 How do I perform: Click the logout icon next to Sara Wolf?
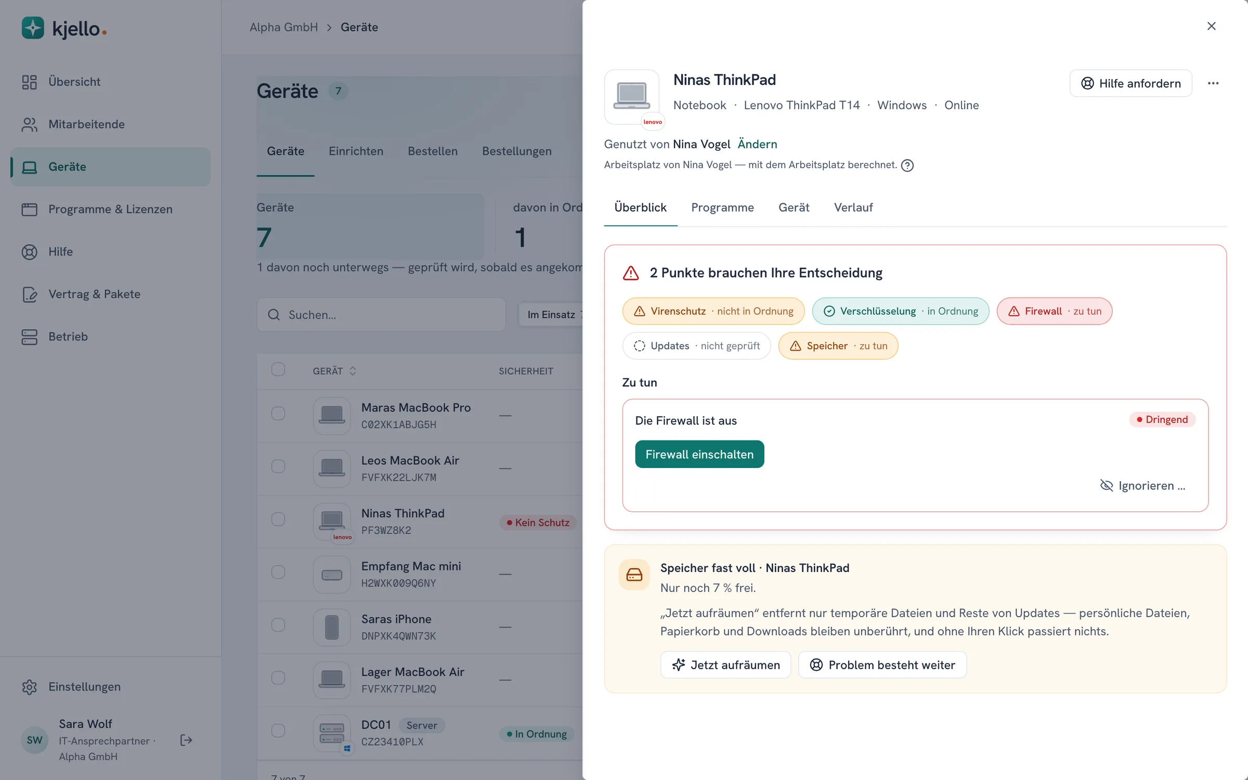[186, 740]
